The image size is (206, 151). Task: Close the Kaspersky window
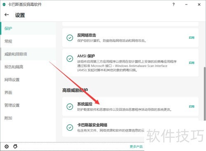coord(199,5)
